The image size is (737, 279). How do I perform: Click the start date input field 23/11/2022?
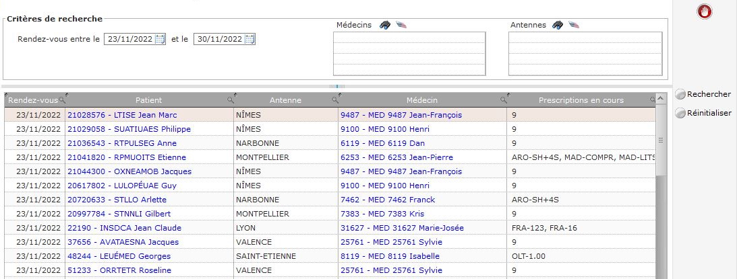click(x=129, y=39)
